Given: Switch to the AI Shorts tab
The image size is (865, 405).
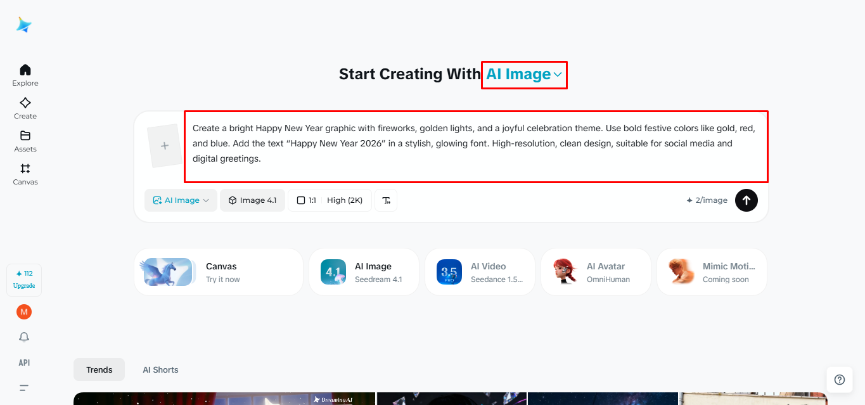Looking at the screenshot, I should coord(160,370).
